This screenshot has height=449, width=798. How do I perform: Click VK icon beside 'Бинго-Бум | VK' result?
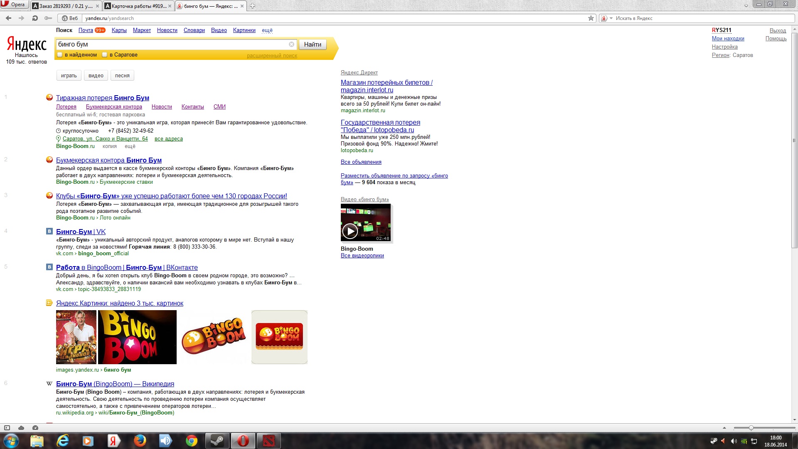[49, 231]
